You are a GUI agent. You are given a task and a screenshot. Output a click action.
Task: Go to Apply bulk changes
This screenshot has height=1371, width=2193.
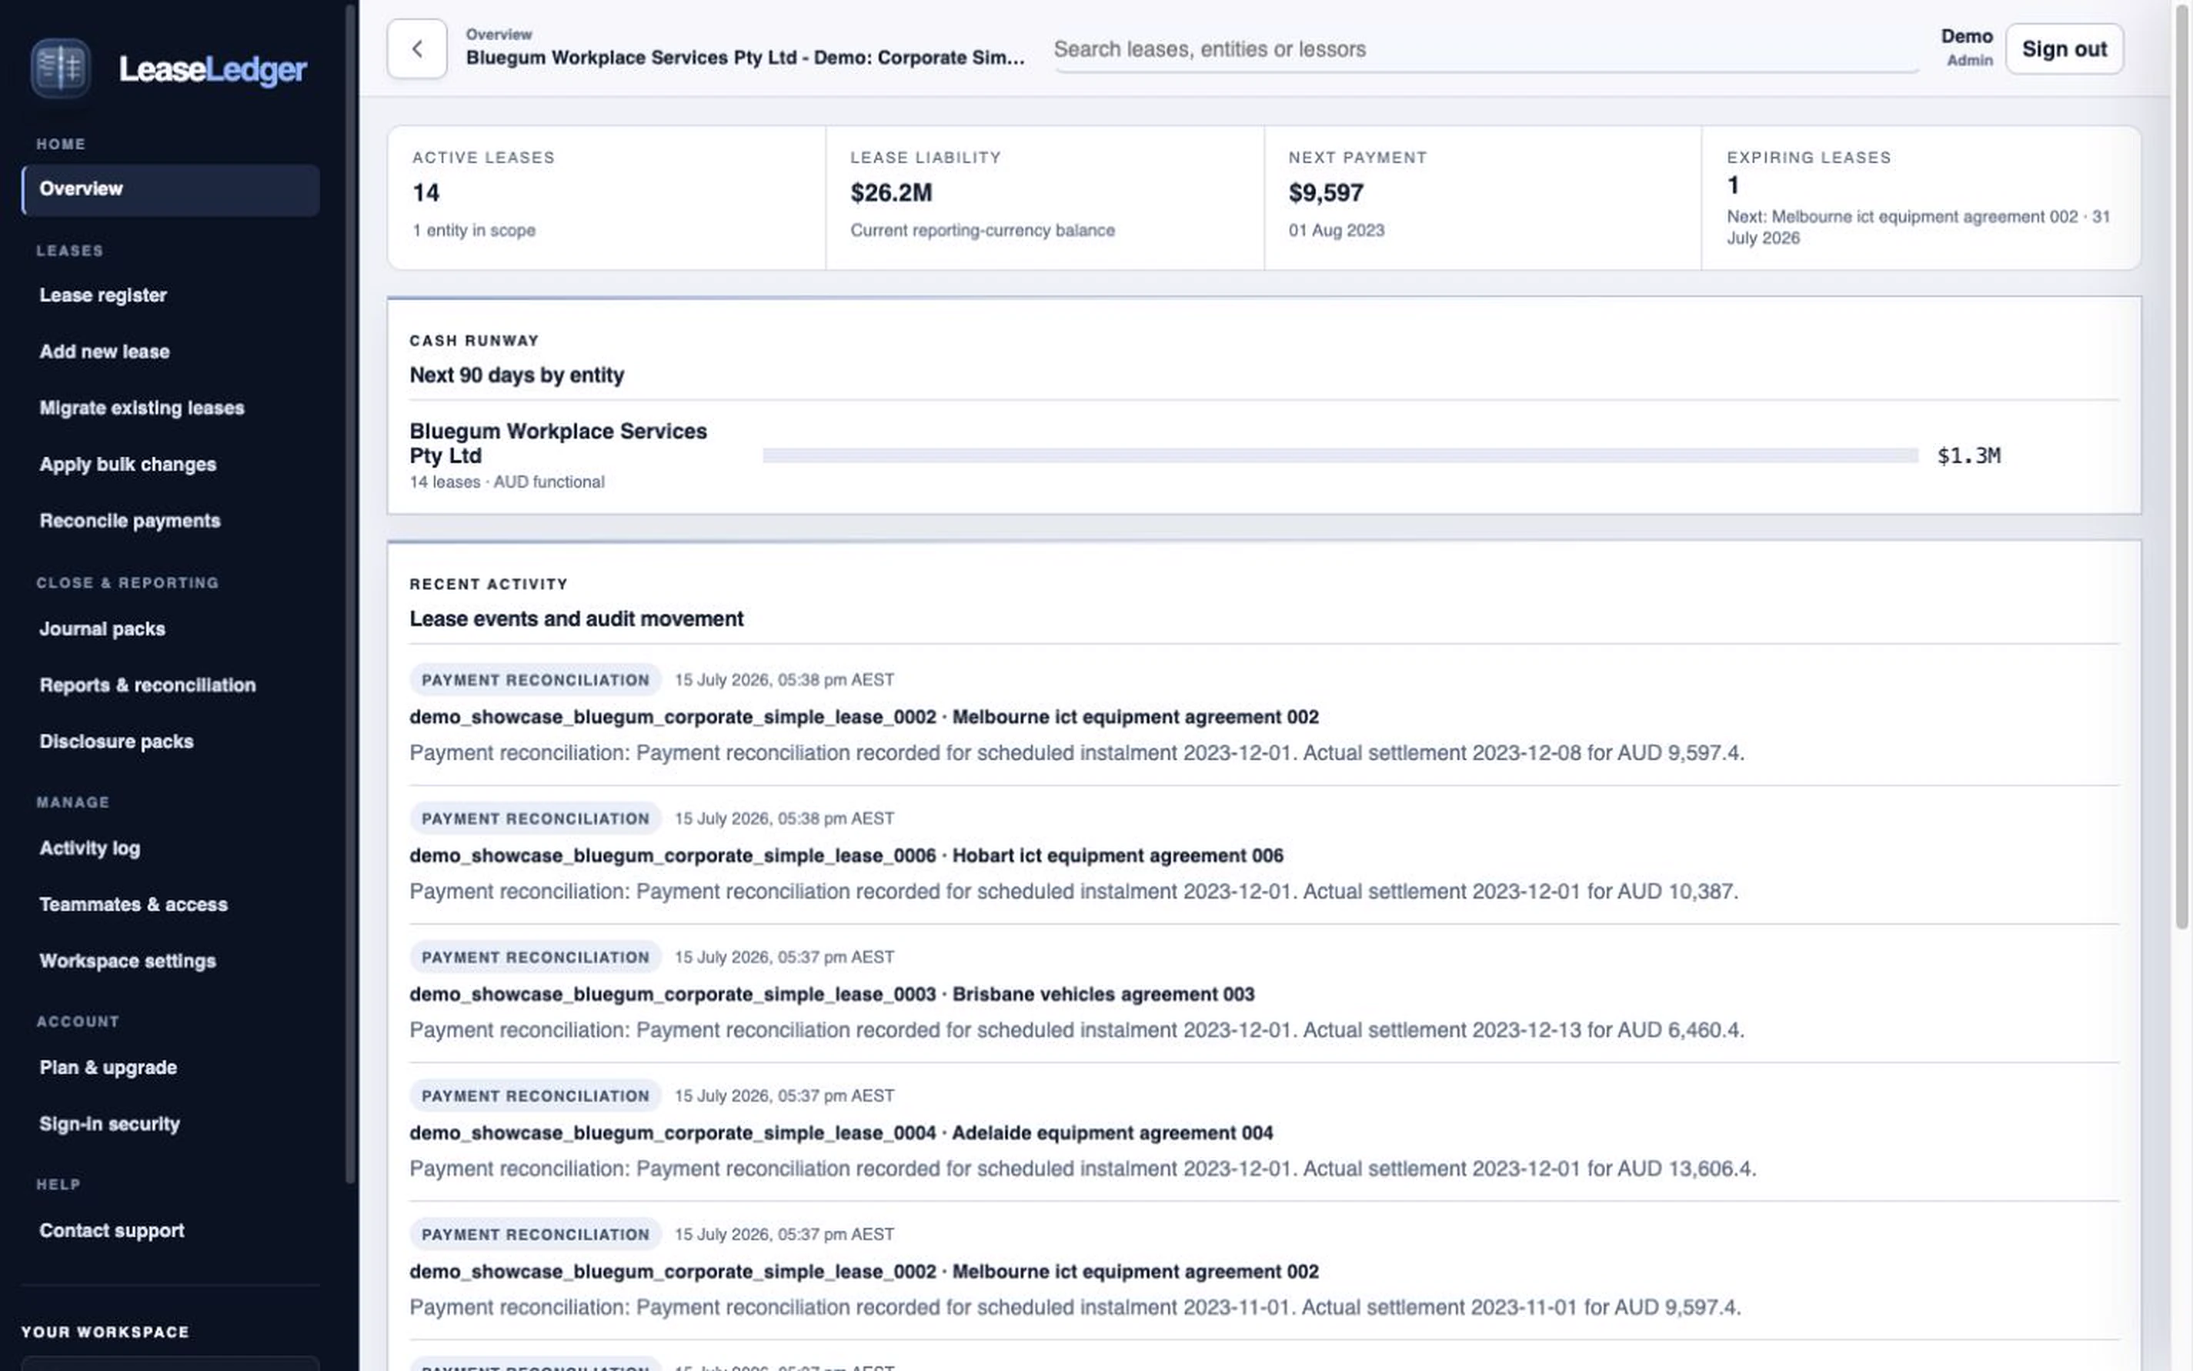click(x=128, y=464)
